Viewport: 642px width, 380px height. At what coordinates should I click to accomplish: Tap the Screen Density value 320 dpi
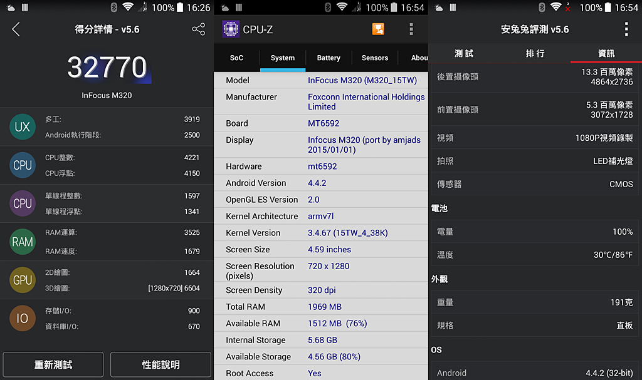coord(322,290)
